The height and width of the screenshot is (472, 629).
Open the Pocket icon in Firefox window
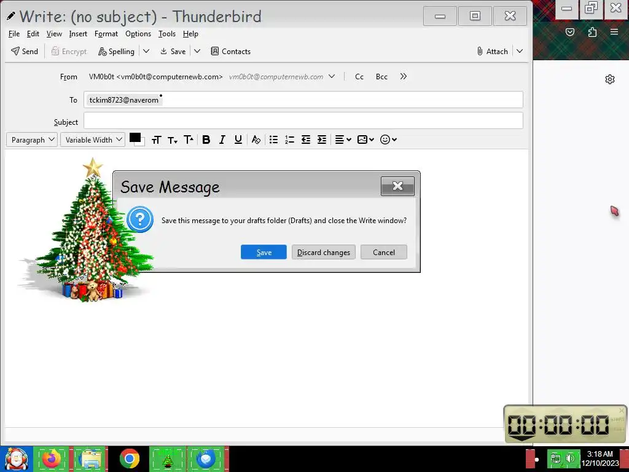click(569, 32)
